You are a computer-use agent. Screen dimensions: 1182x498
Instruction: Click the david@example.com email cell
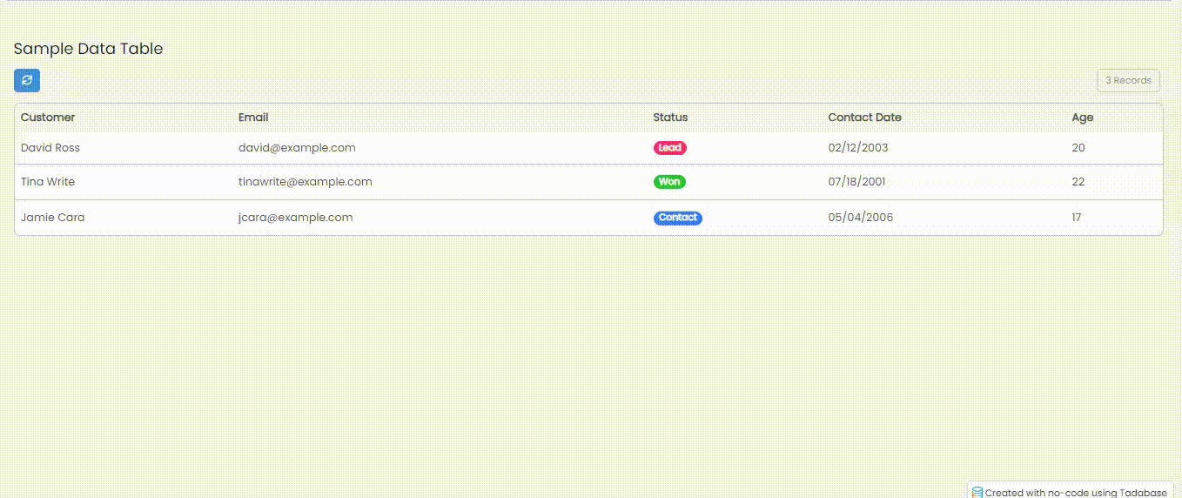(297, 148)
